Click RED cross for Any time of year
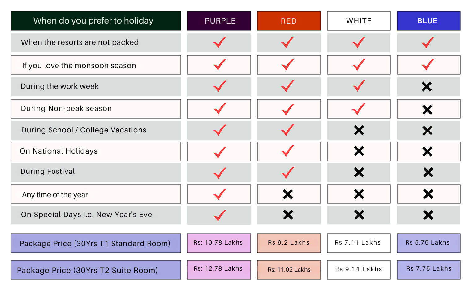 [x=288, y=194]
